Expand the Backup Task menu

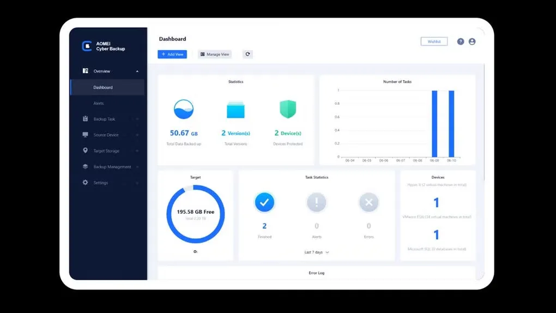pyautogui.click(x=137, y=119)
